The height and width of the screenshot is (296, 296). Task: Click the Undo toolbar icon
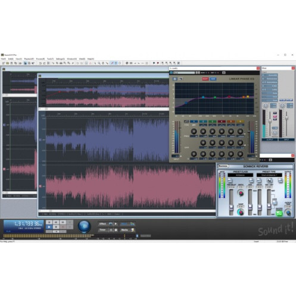click(x=40, y=63)
